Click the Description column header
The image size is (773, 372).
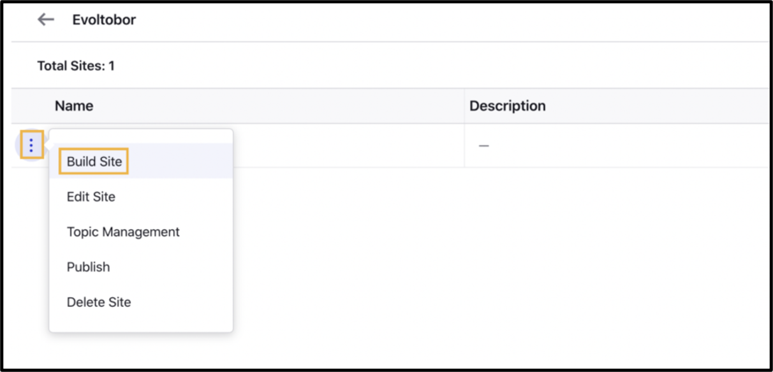508,106
